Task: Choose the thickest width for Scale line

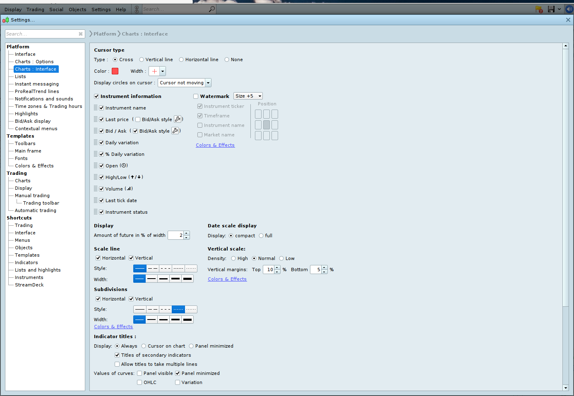Action: [187, 279]
